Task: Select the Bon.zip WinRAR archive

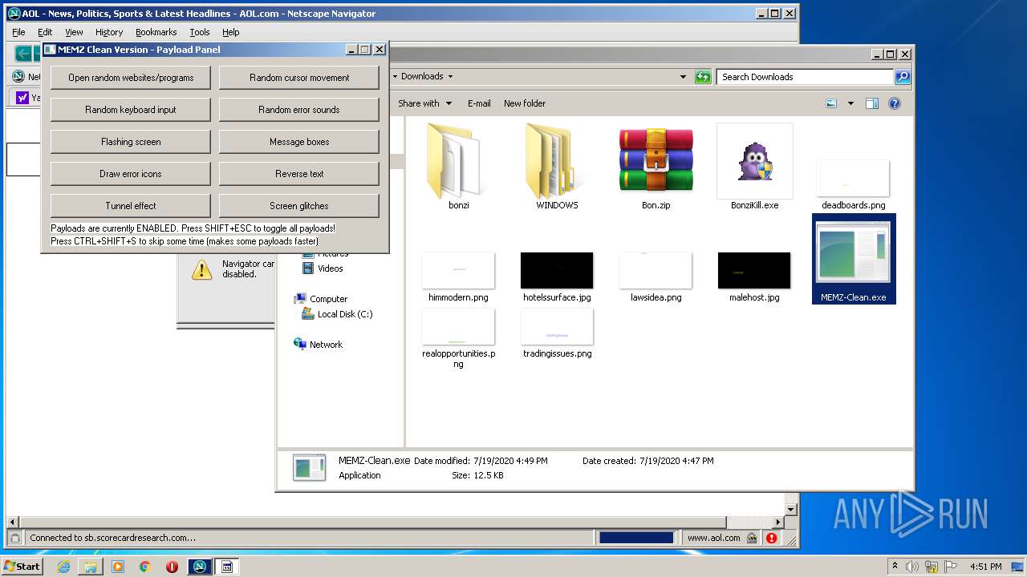Action: tap(656, 161)
